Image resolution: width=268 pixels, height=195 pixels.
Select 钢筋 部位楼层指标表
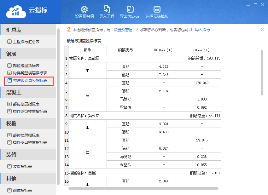(26, 66)
